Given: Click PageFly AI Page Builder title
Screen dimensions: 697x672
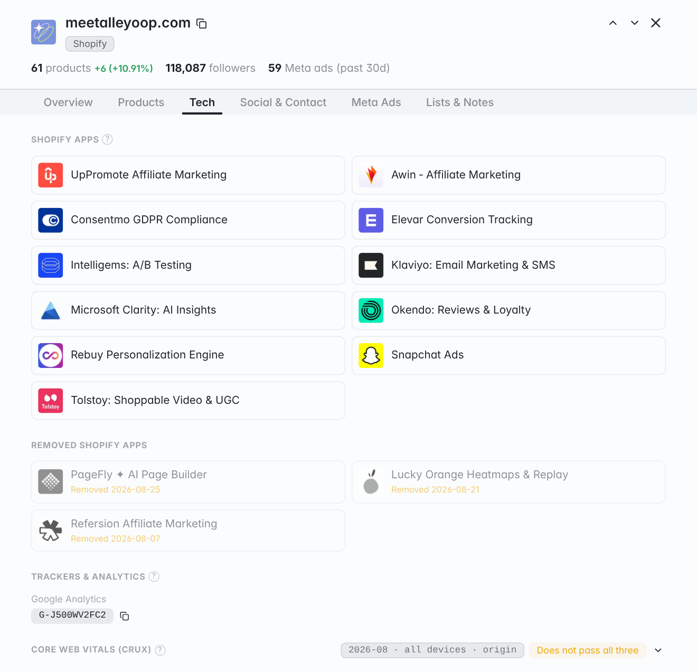Looking at the screenshot, I should point(139,475).
